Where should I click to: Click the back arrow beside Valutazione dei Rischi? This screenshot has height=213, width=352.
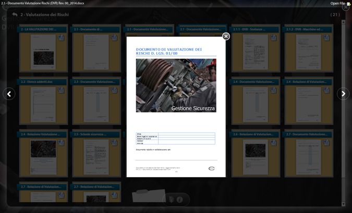pos(15,15)
